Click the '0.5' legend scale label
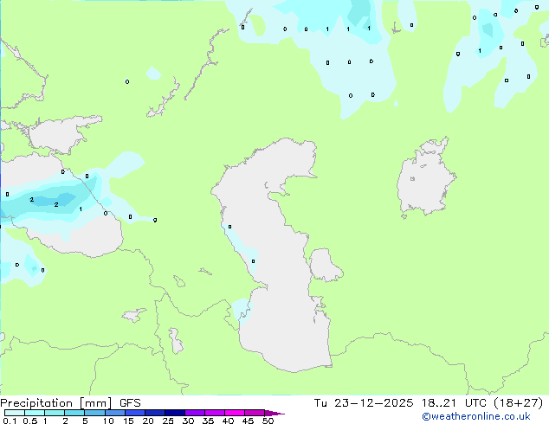The height and width of the screenshot is (424, 549). tap(30, 421)
